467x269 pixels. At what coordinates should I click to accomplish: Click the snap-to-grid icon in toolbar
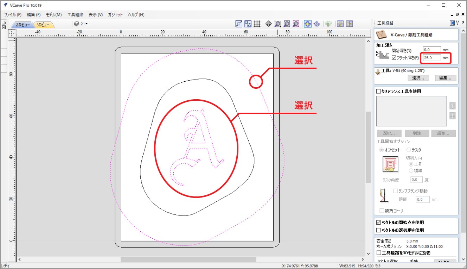click(x=257, y=24)
